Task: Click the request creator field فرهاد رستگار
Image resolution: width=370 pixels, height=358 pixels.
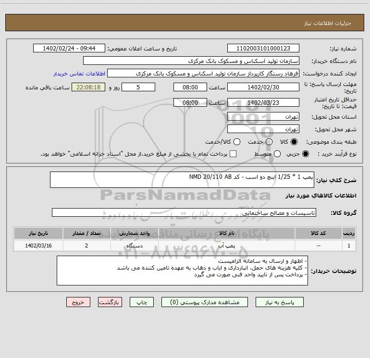Action: (203, 74)
